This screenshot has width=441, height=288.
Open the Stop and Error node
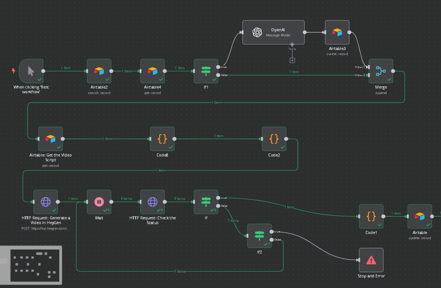(371, 260)
